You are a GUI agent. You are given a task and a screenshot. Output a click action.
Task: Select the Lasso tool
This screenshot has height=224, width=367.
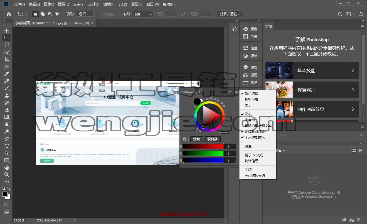(7, 45)
